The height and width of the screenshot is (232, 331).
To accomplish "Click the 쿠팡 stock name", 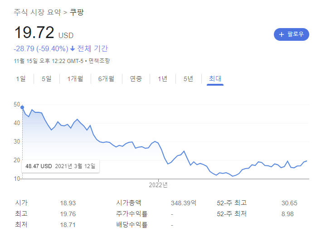I will pyautogui.click(x=77, y=12).
